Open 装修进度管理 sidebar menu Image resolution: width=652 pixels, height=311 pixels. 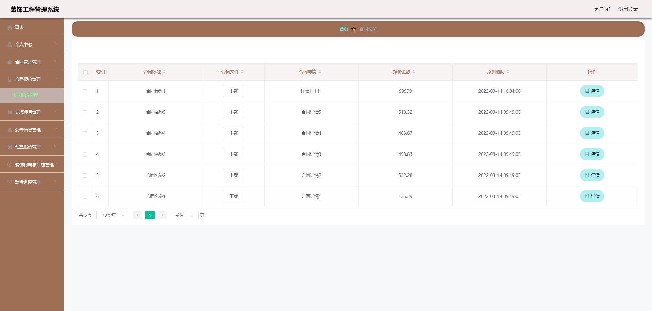[32, 182]
